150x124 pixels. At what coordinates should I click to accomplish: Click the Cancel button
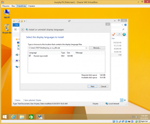point(103,87)
